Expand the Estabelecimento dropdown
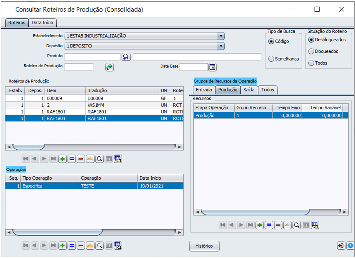Screen dimensions: 355x258 tap(221, 36)
